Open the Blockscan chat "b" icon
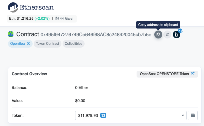 point(177,35)
